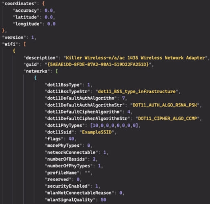210x204 pixels.
Task: Click the empty profileName string value
Action: point(87,173)
